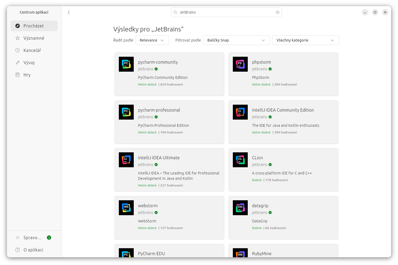Open the Spravovat section via its grid icon
This screenshot has height=265, width=398.
[x=17, y=238]
